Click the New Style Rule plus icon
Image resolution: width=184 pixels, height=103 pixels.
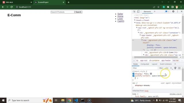pyautogui.click(x=171, y=68)
